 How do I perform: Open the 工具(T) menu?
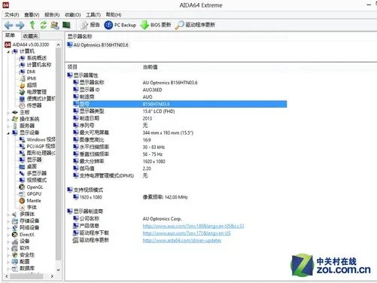93,15
